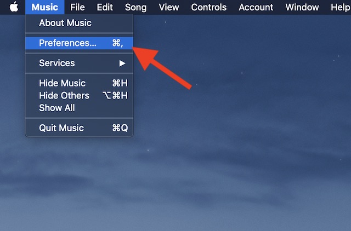Open the Edit menu

coord(105,7)
